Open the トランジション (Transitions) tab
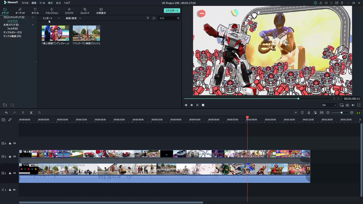Viewport: 363px width, 204px height. [x=52, y=11]
